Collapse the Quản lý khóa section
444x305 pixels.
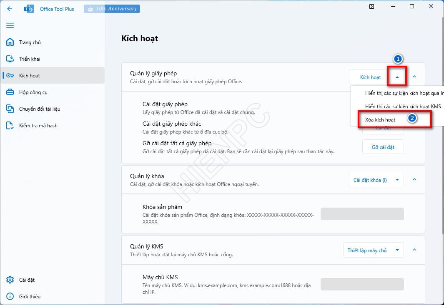pos(414,179)
